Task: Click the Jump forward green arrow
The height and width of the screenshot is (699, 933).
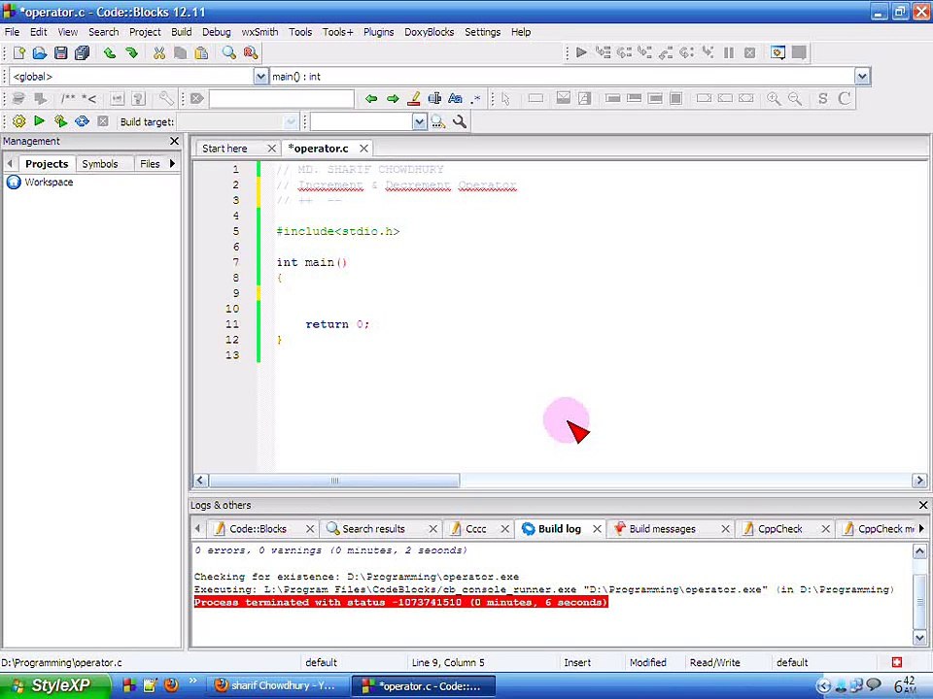Action: (393, 99)
